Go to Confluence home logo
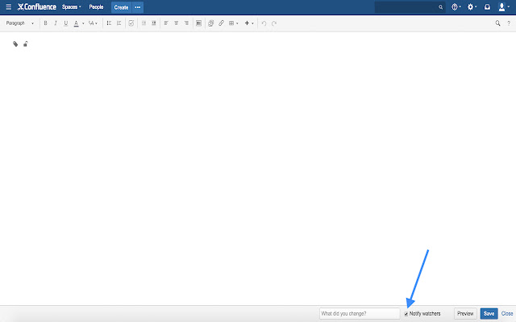Image resolution: width=516 pixels, height=322 pixels. tap(37, 7)
